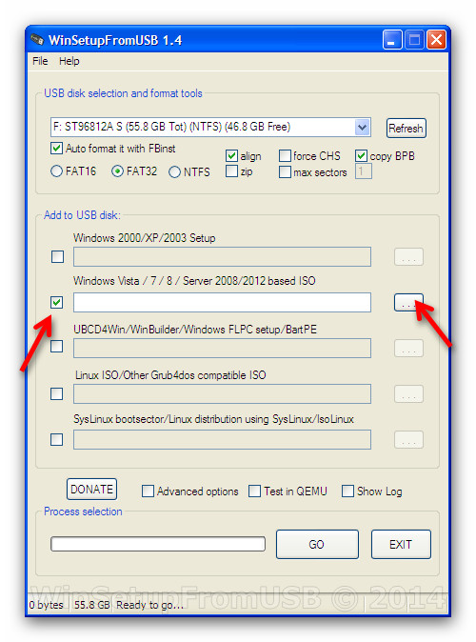Select the NTFS radio button

pyautogui.click(x=174, y=172)
